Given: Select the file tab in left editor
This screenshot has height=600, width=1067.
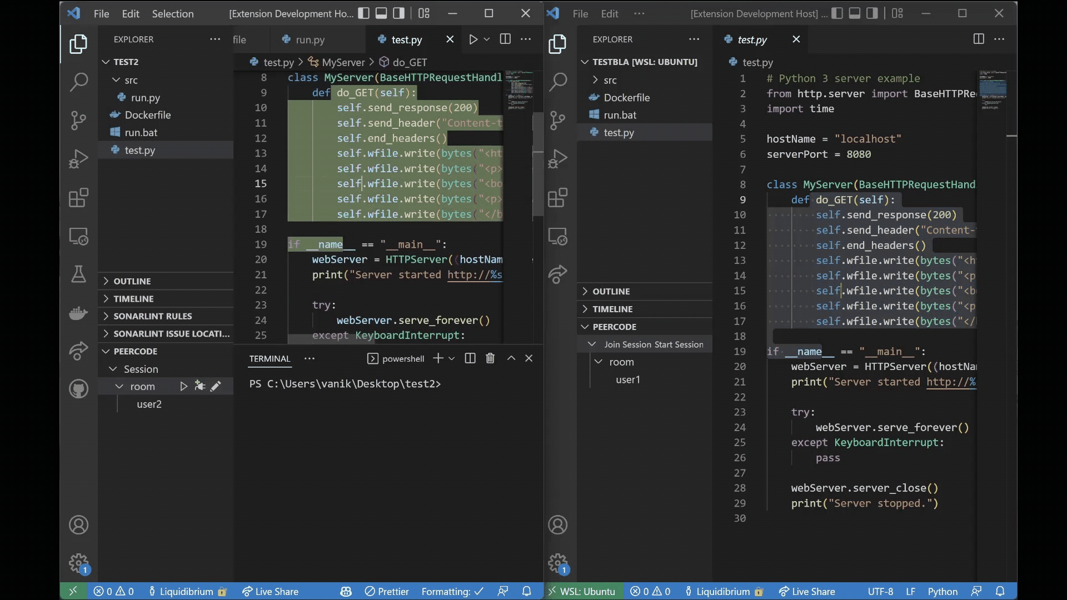Looking at the screenshot, I should point(239,41).
